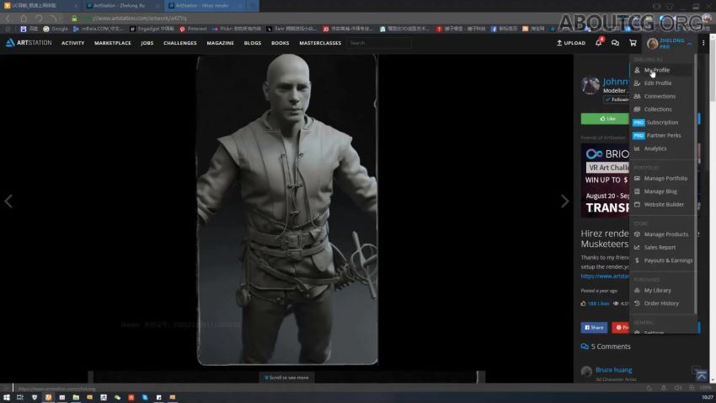Image resolution: width=716 pixels, height=403 pixels.
Task: Click the Order History clock icon
Action: point(637,304)
